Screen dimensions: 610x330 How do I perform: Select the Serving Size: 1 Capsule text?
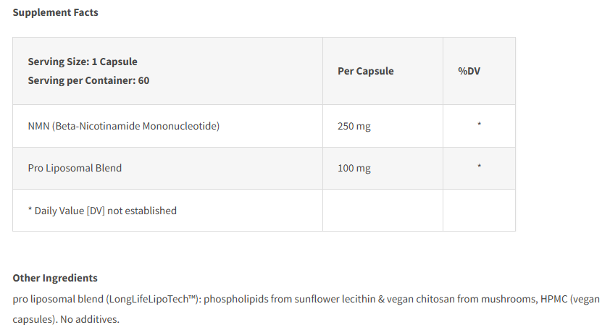83,62
